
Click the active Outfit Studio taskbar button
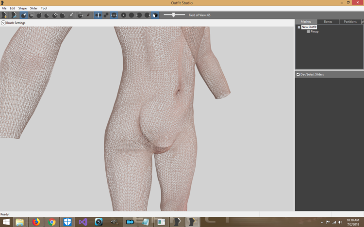pyautogui.click(x=193, y=222)
